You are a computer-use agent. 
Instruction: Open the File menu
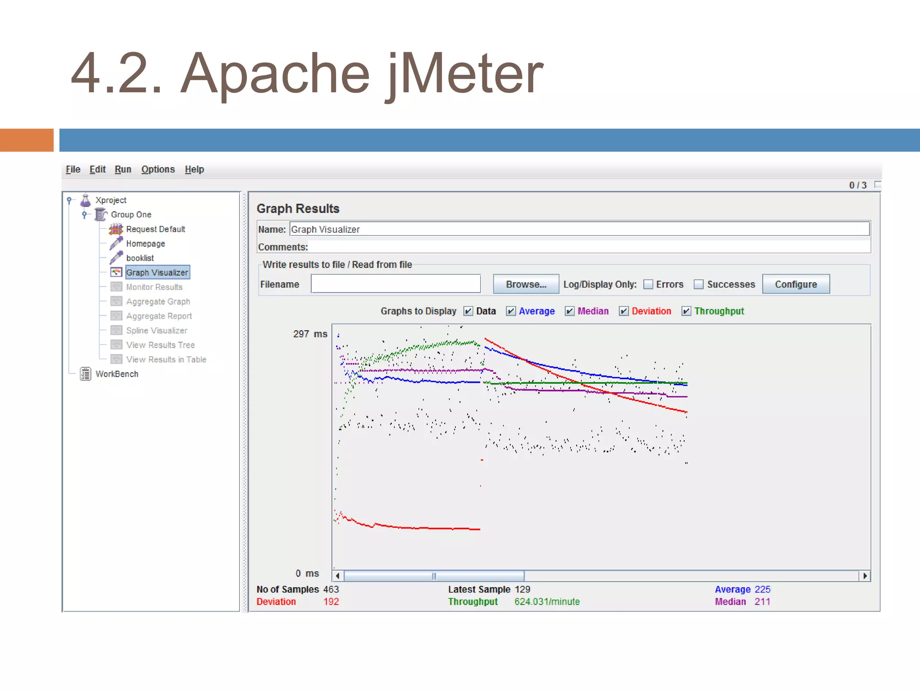point(73,169)
